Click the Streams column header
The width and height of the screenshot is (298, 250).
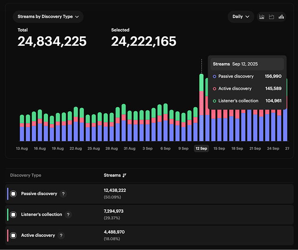point(112,175)
